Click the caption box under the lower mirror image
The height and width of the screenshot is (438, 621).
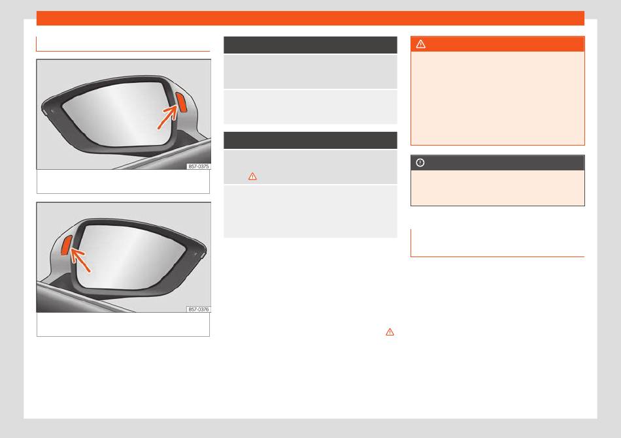[123, 324]
